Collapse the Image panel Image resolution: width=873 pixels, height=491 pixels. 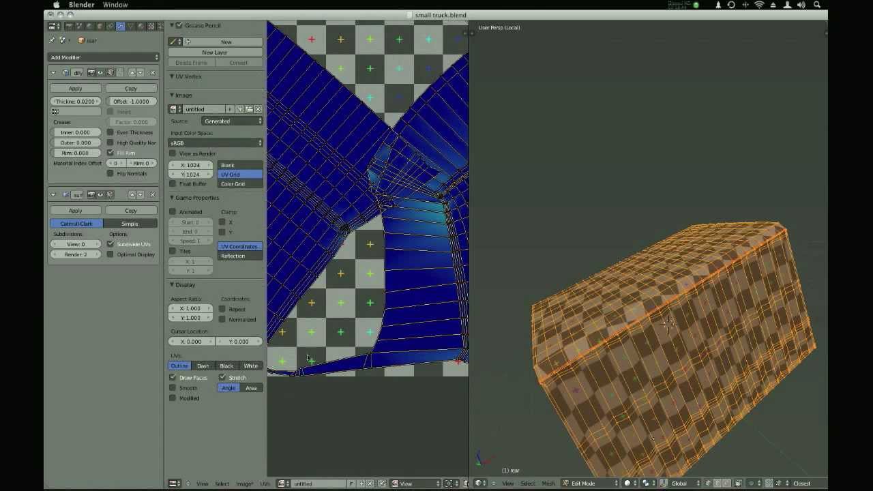pos(172,95)
